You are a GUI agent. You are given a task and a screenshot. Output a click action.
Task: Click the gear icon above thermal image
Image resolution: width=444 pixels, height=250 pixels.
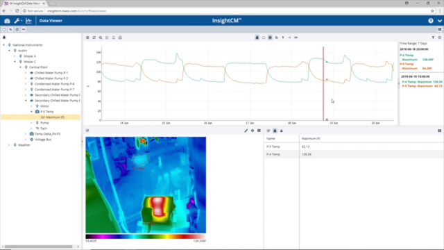click(x=253, y=131)
